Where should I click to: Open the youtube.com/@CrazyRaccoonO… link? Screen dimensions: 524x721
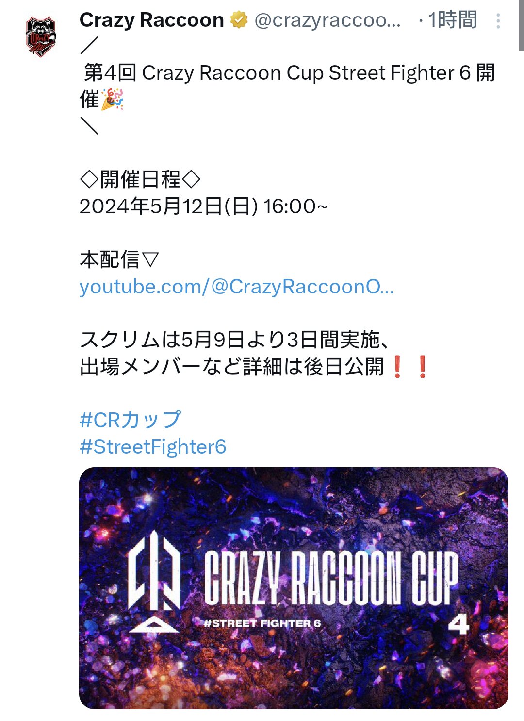tap(236, 287)
